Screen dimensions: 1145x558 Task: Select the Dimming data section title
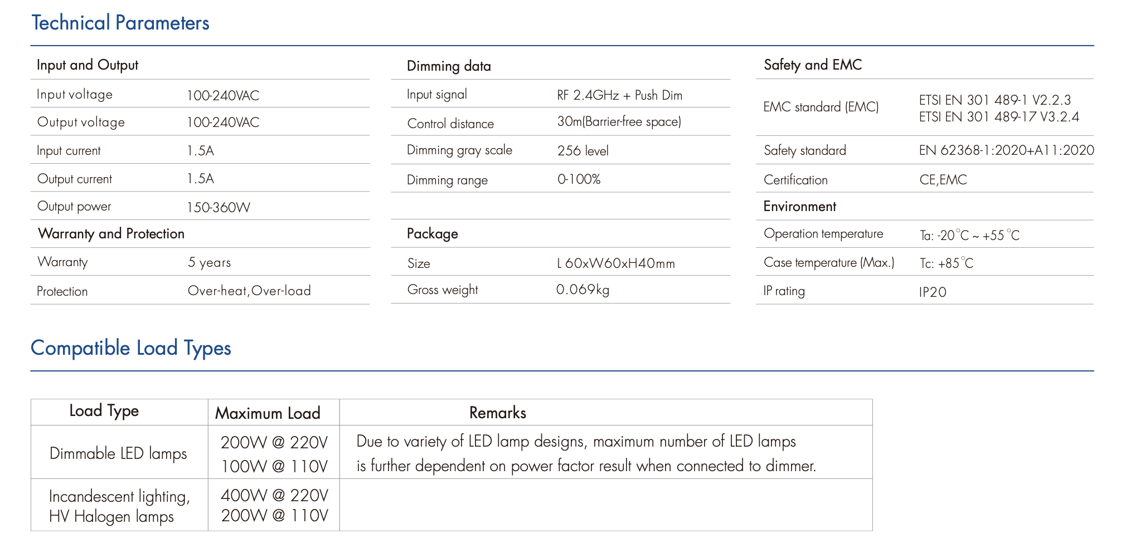point(449,66)
